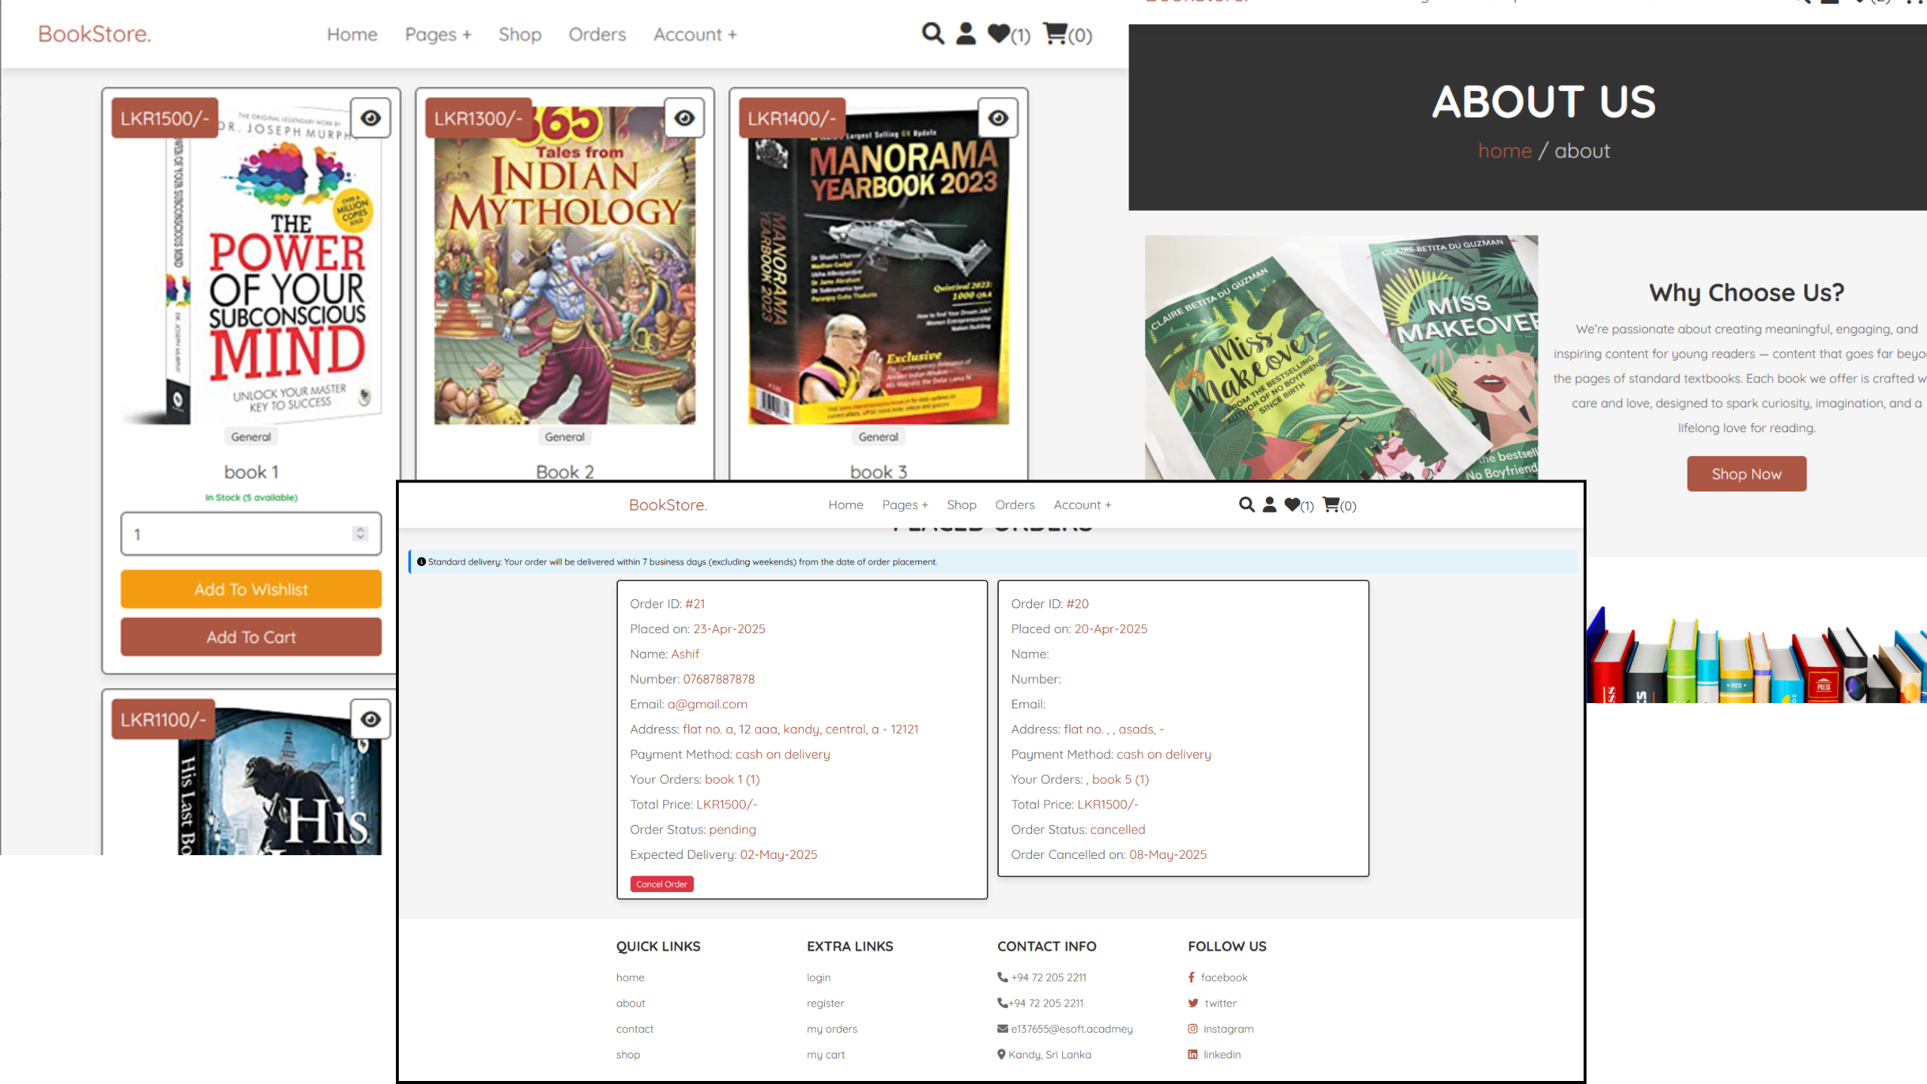The width and height of the screenshot is (1927, 1084).
Task: Expand Pages + dropdown in top navbar
Action: click(x=438, y=35)
